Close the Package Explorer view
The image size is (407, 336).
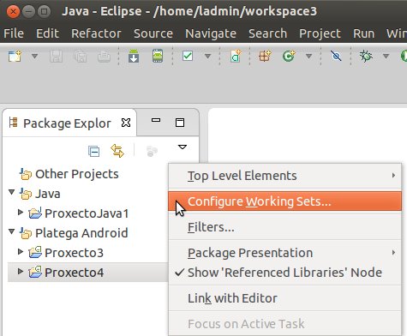[x=126, y=123]
